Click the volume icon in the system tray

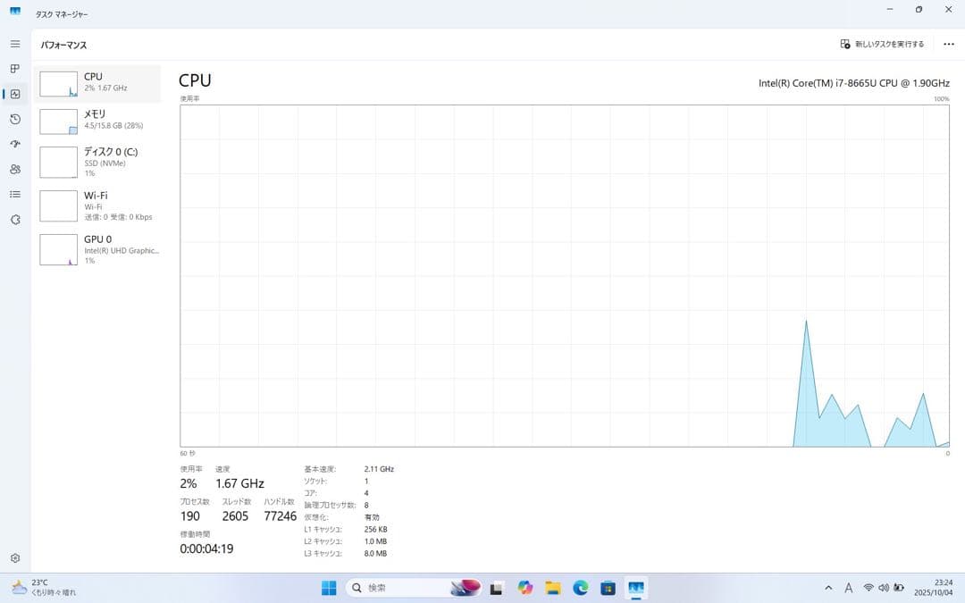tap(884, 588)
